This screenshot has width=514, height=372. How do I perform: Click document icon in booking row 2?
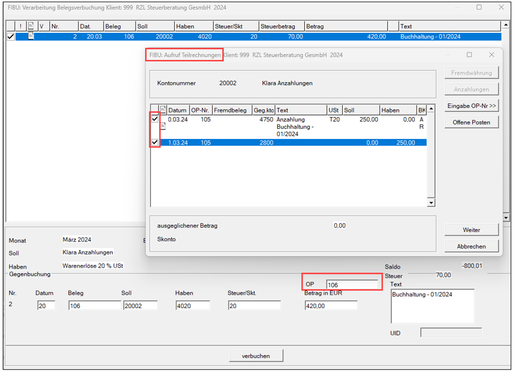pos(31,36)
